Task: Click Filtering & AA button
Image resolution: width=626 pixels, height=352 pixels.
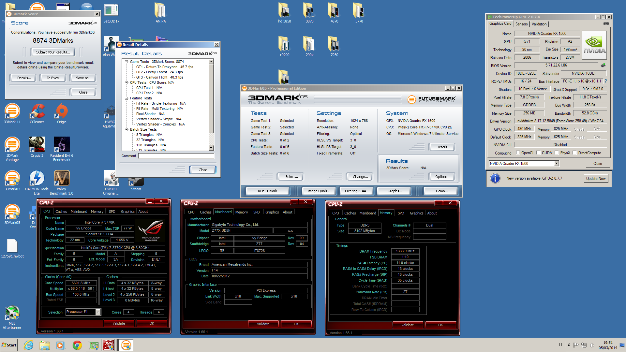Action: click(357, 191)
